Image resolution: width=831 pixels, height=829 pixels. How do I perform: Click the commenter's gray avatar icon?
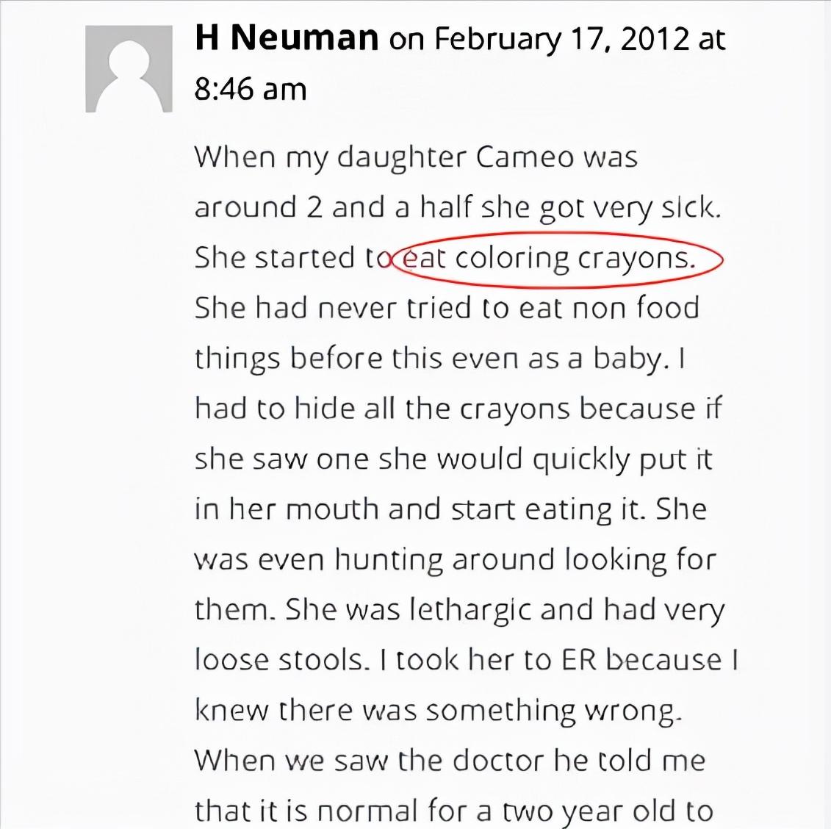click(129, 69)
